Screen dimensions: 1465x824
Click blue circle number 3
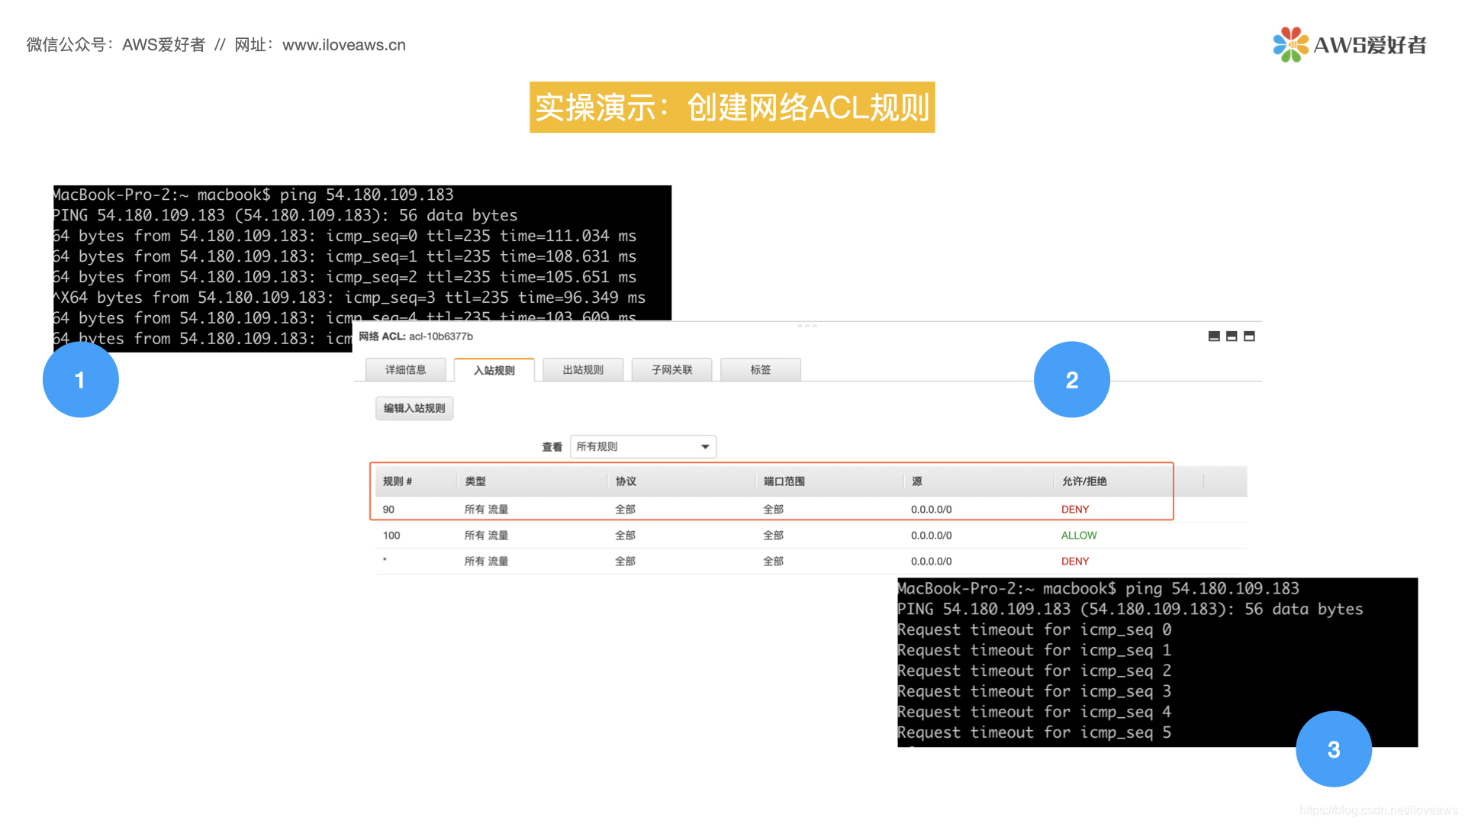pos(1333,749)
